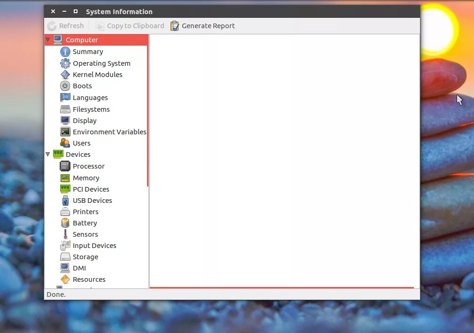
Task: Click the Resources orange diamond icon
Action: pos(65,279)
